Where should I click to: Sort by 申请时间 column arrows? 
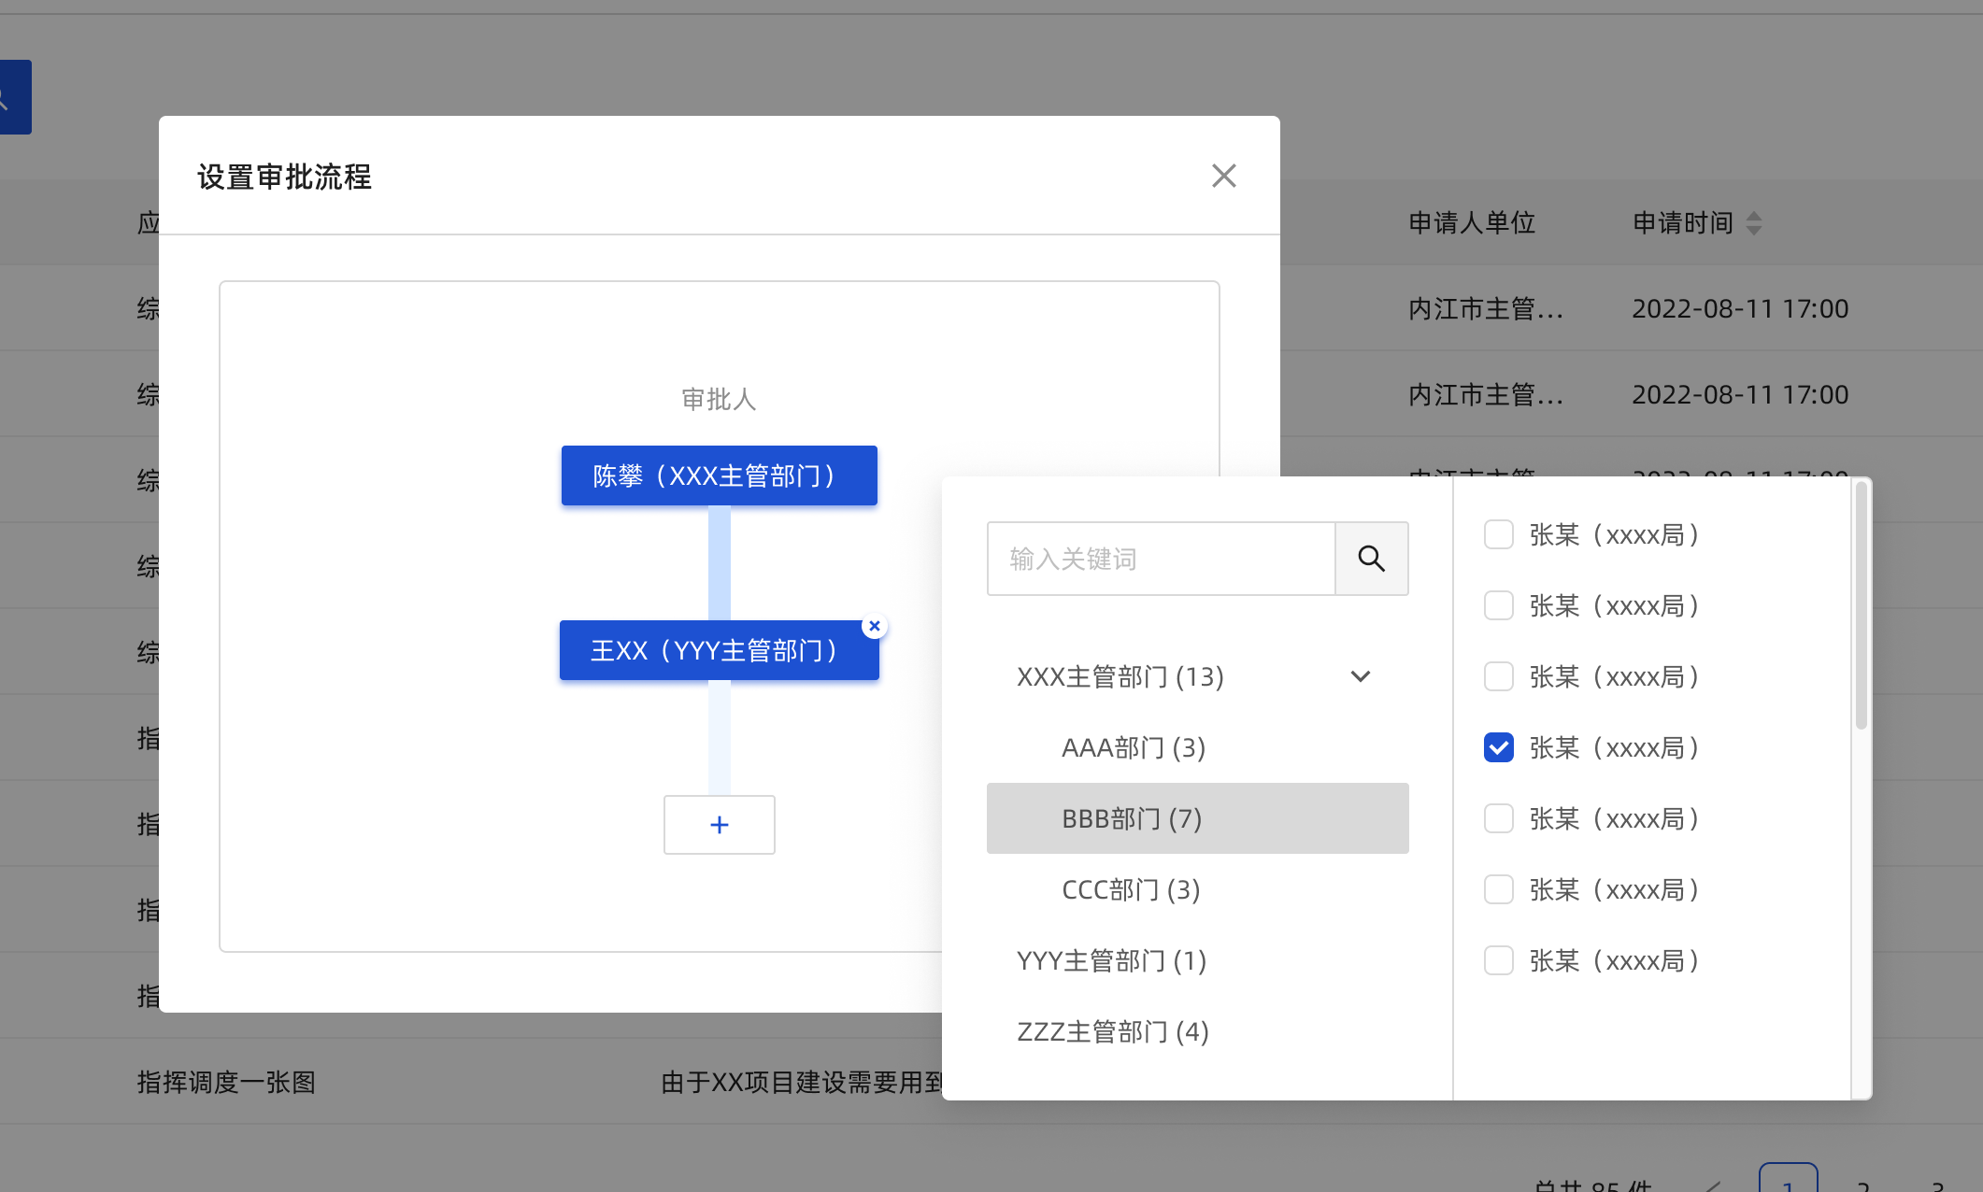(1754, 222)
